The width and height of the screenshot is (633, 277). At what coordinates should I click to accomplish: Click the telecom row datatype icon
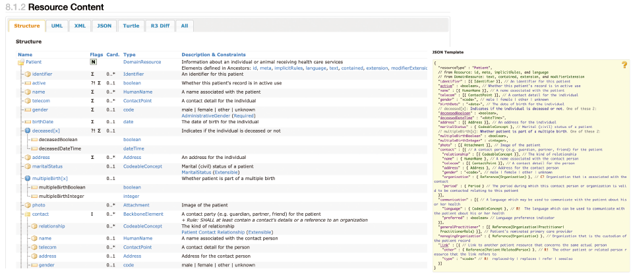coord(28,101)
